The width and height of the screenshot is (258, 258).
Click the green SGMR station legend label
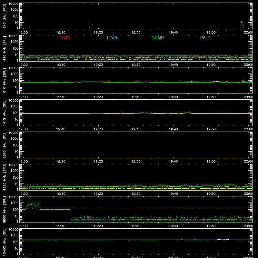tap(158, 38)
